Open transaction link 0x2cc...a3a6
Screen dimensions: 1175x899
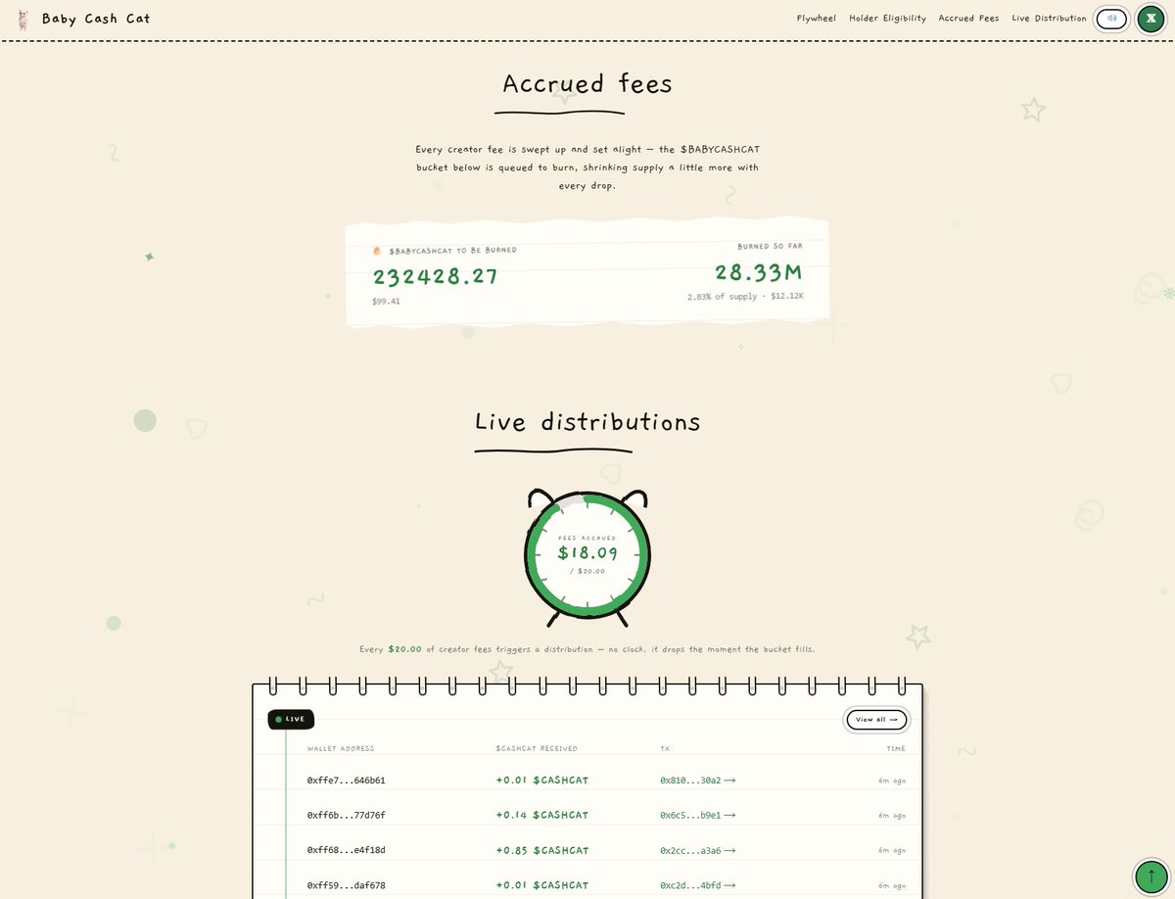697,850
